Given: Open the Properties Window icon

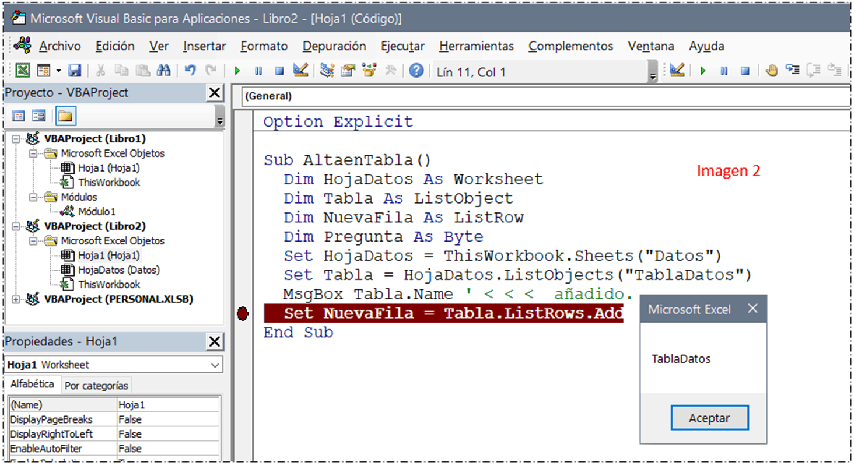Looking at the screenshot, I should 348,71.
